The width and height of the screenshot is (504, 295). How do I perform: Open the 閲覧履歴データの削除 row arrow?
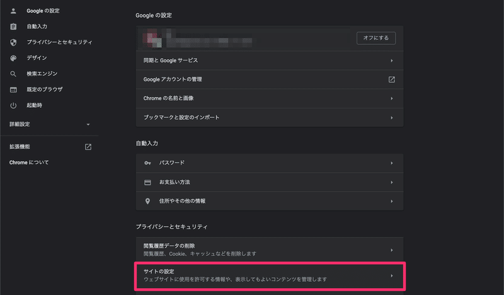point(391,250)
